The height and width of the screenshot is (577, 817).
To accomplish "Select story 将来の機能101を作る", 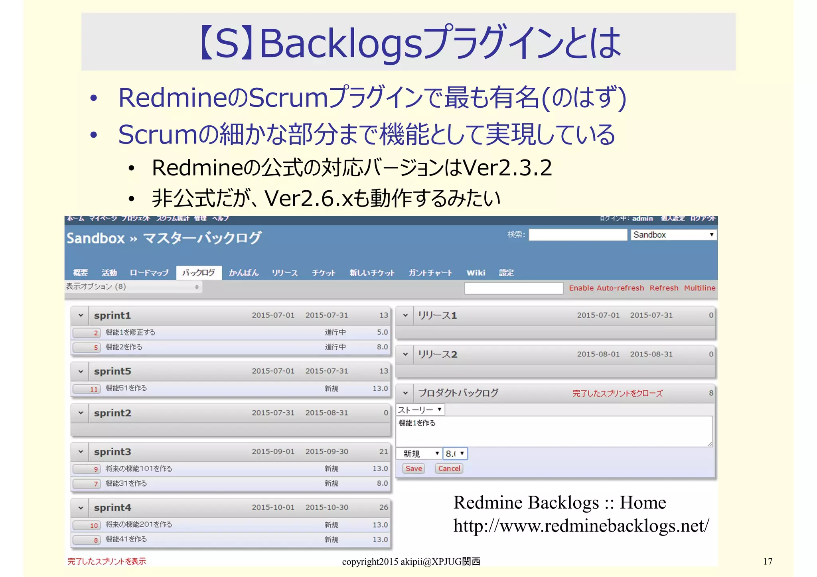I will click(x=139, y=469).
